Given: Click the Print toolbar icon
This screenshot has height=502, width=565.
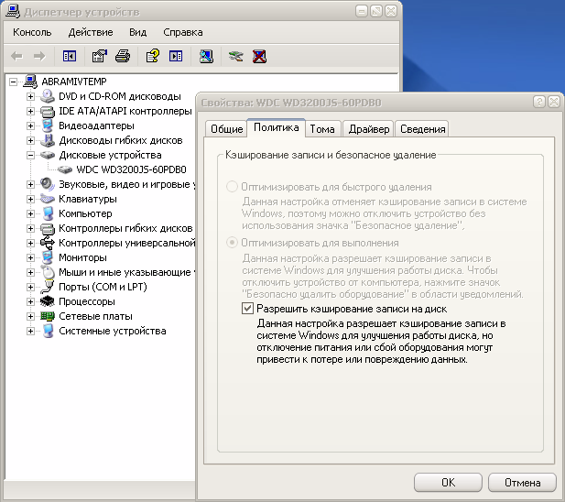Looking at the screenshot, I should coord(123,56).
